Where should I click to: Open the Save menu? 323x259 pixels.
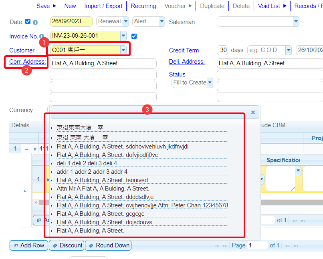[46, 6]
